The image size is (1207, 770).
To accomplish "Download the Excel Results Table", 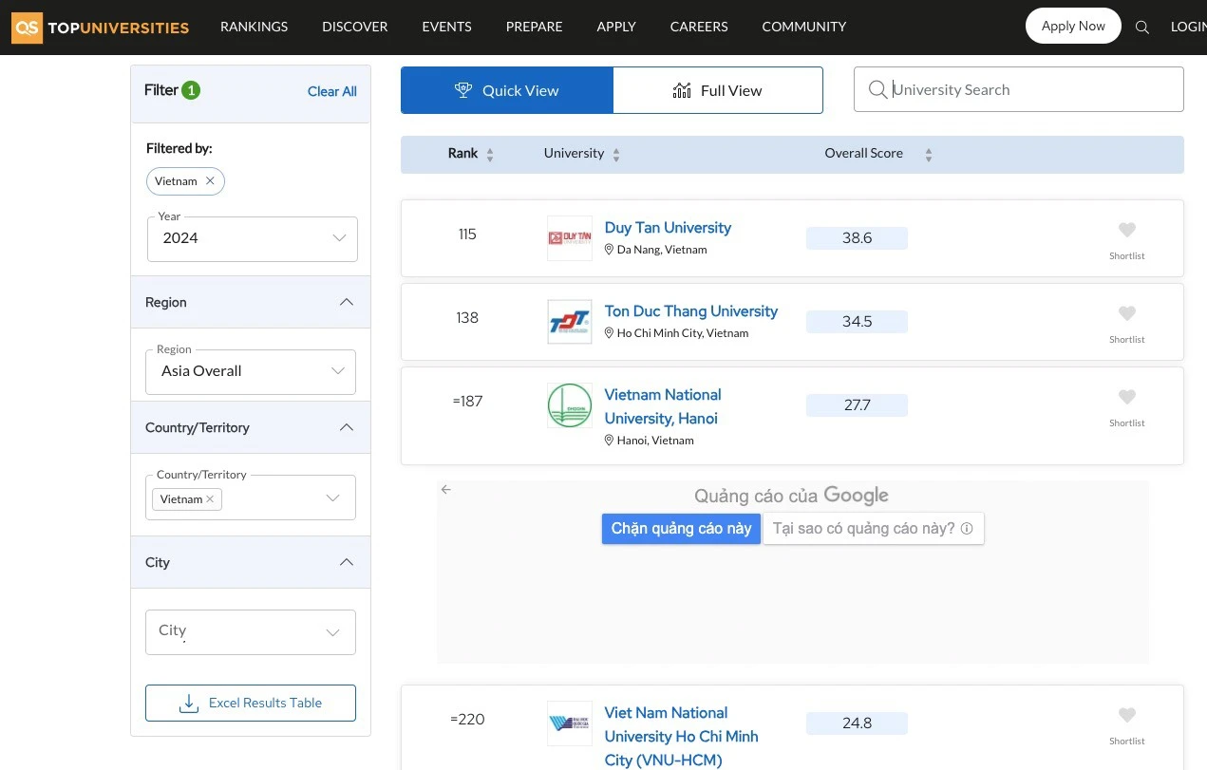I will coord(251,703).
